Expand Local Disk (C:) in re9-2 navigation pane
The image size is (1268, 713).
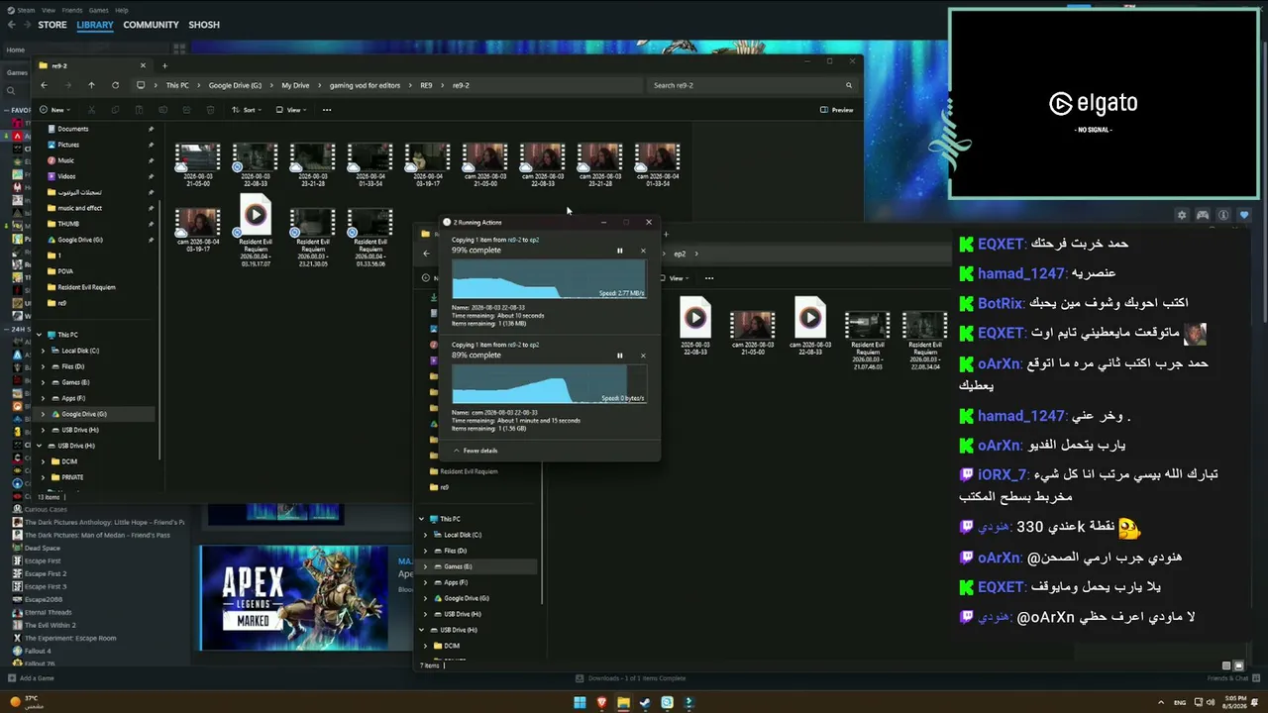43,351
